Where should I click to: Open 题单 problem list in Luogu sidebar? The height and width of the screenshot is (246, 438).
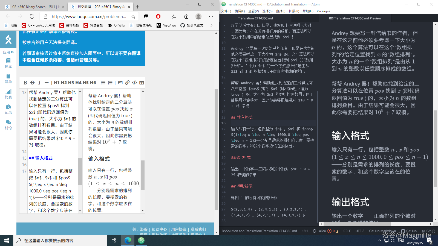(8, 78)
